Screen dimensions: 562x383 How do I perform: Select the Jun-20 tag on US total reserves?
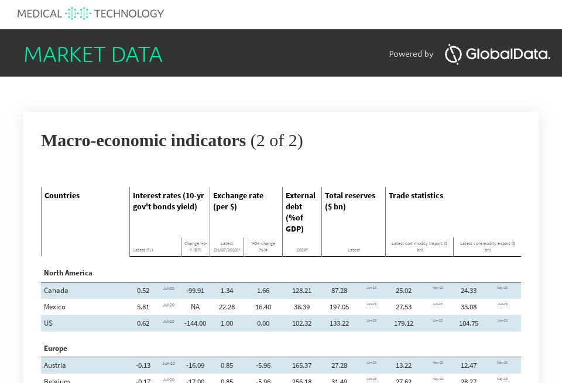click(372, 321)
